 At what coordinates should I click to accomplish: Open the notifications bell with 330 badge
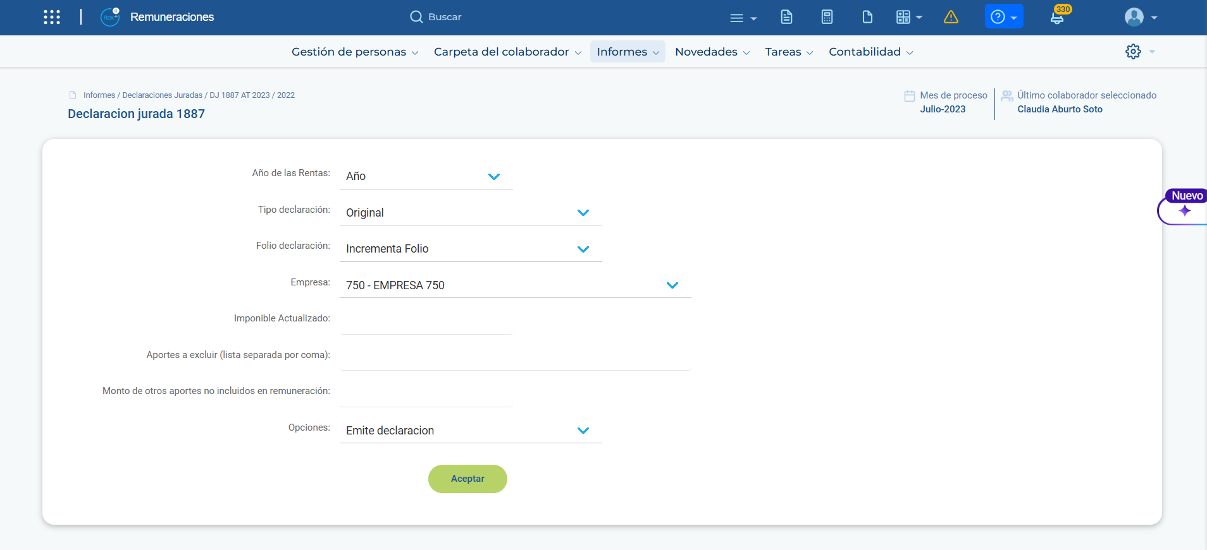click(1057, 17)
